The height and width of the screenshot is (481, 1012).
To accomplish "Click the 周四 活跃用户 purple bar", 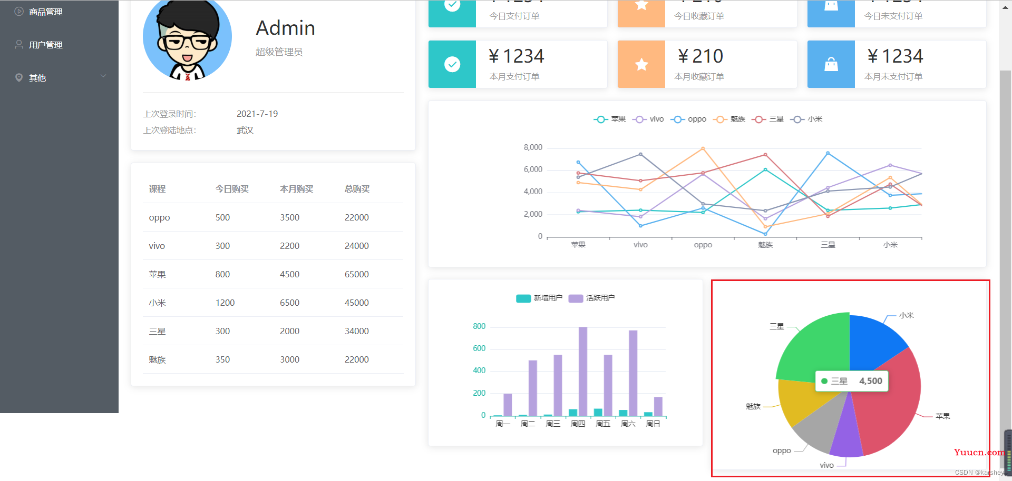I will tap(583, 371).
